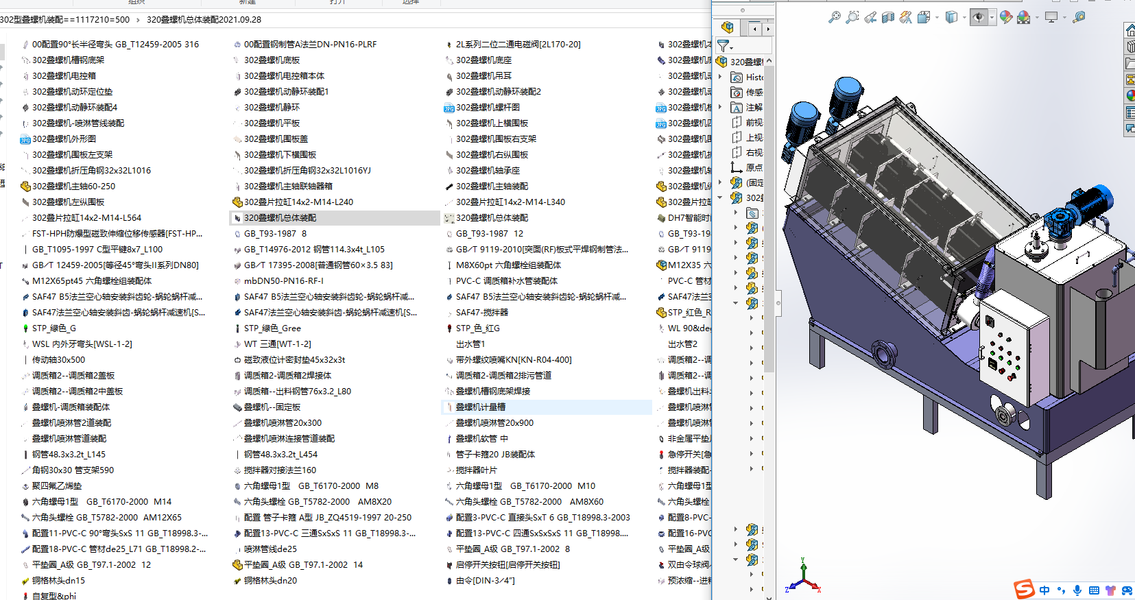This screenshot has height=600, width=1135.
Task: Activate the Section View tool
Action: point(887,17)
